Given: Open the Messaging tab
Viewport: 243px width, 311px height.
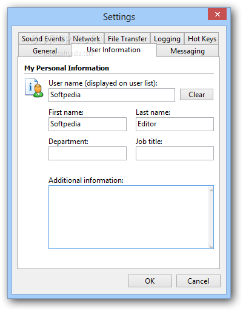Looking at the screenshot, I should click(x=187, y=51).
